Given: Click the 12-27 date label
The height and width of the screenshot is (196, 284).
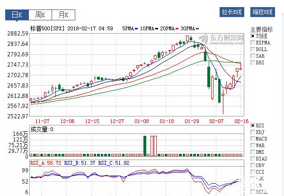Looking at the screenshot, I should tap(117, 121).
